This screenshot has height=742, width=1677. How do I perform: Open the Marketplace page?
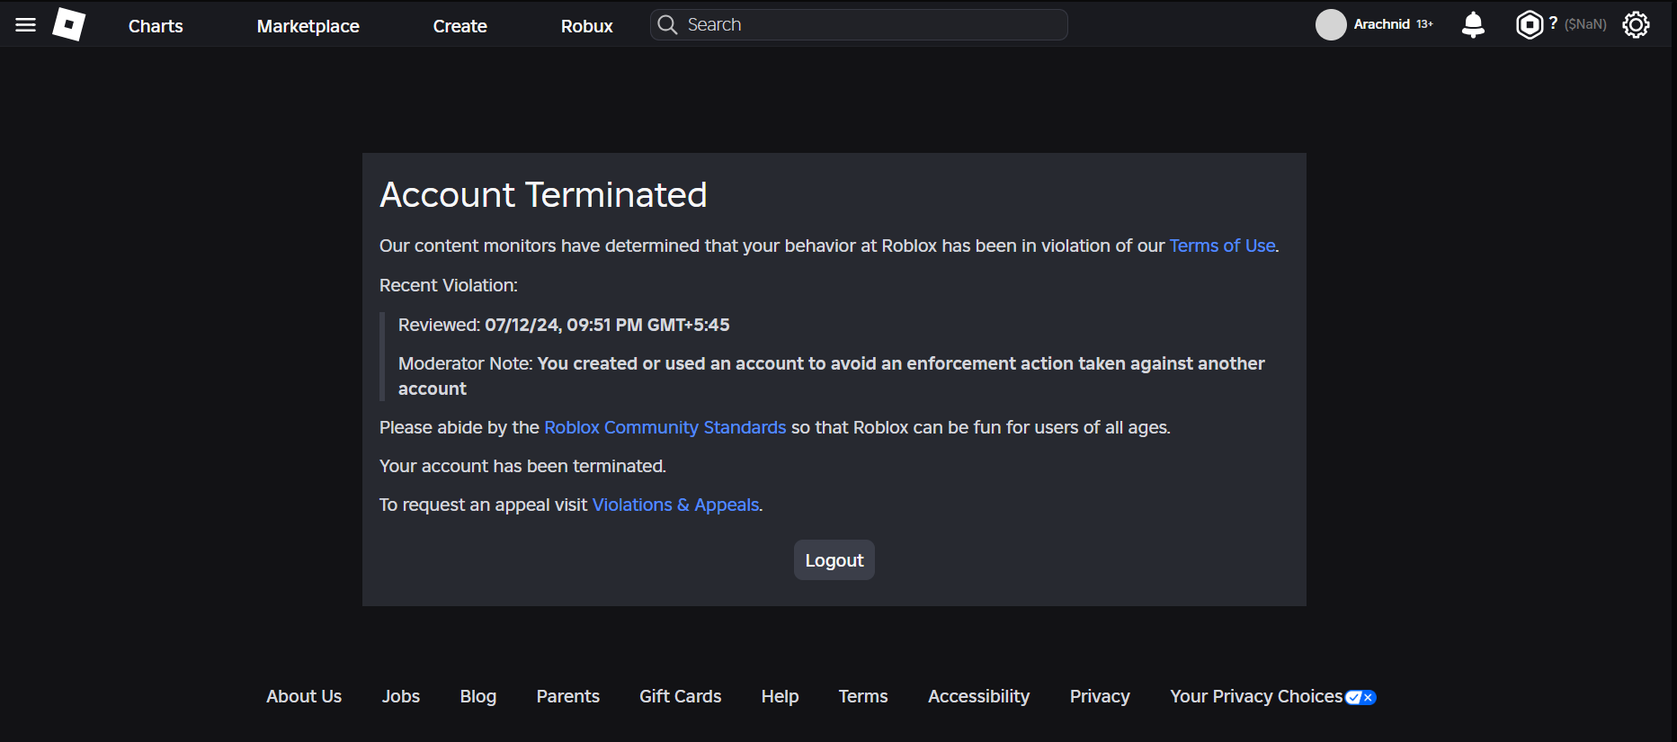coord(308,26)
